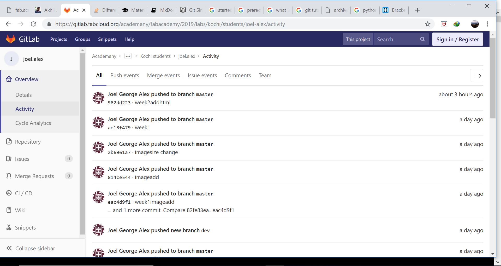Bookmark this page with the star icon
The width and height of the screenshot is (501, 266).
point(428,24)
